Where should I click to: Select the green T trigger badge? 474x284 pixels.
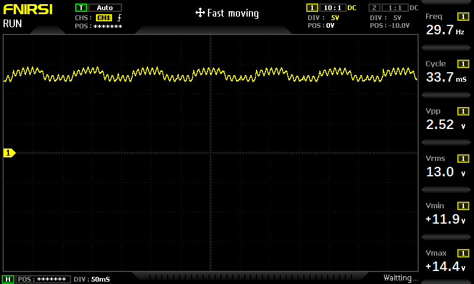pyautogui.click(x=81, y=8)
